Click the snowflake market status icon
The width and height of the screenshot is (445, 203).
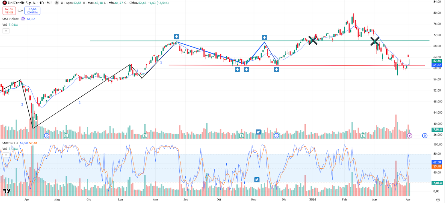coord(57,3)
